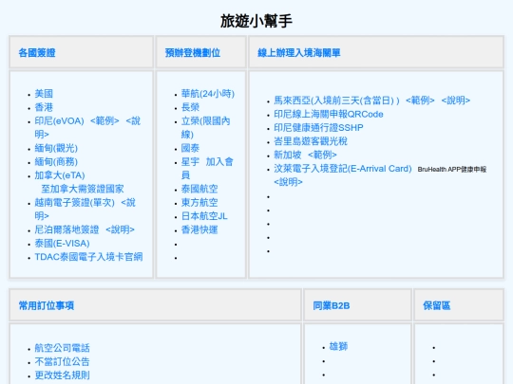Select the BruHealth APP健康申報 text
This screenshot has height=384, width=513.
452,170
